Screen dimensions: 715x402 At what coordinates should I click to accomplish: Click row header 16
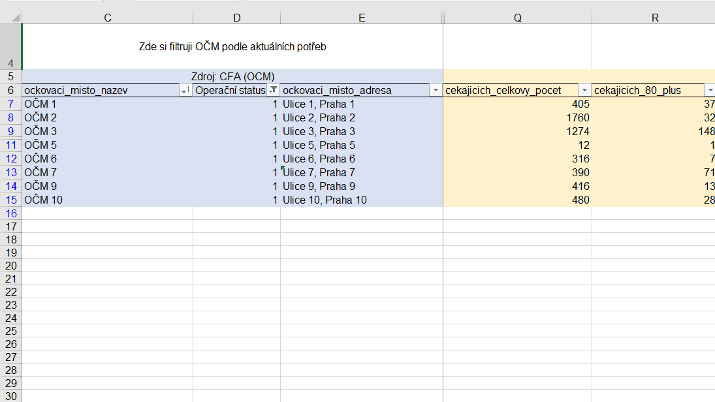pyautogui.click(x=10, y=213)
